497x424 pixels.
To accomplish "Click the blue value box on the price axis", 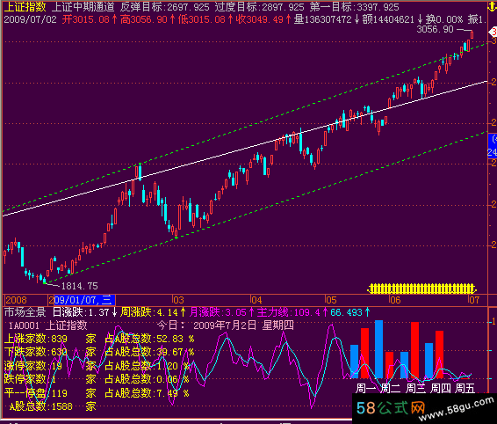I will (493, 145).
